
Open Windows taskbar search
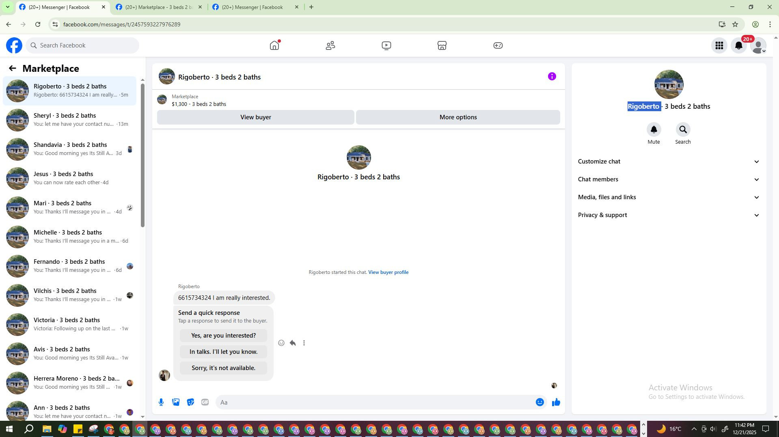click(29, 429)
